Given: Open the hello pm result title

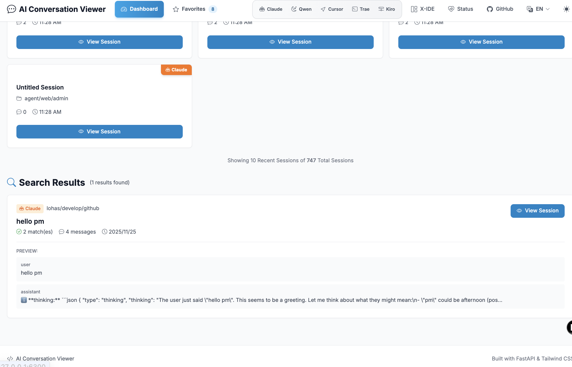Looking at the screenshot, I should tap(30, 221).
